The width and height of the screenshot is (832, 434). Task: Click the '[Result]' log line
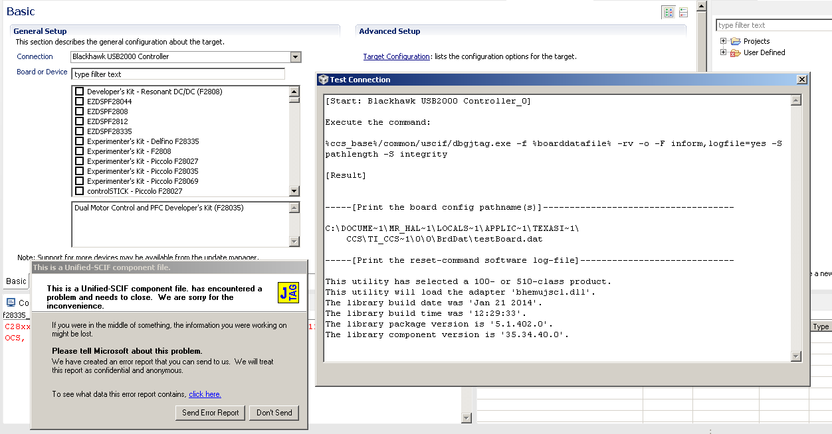click(x=346, y=175)
